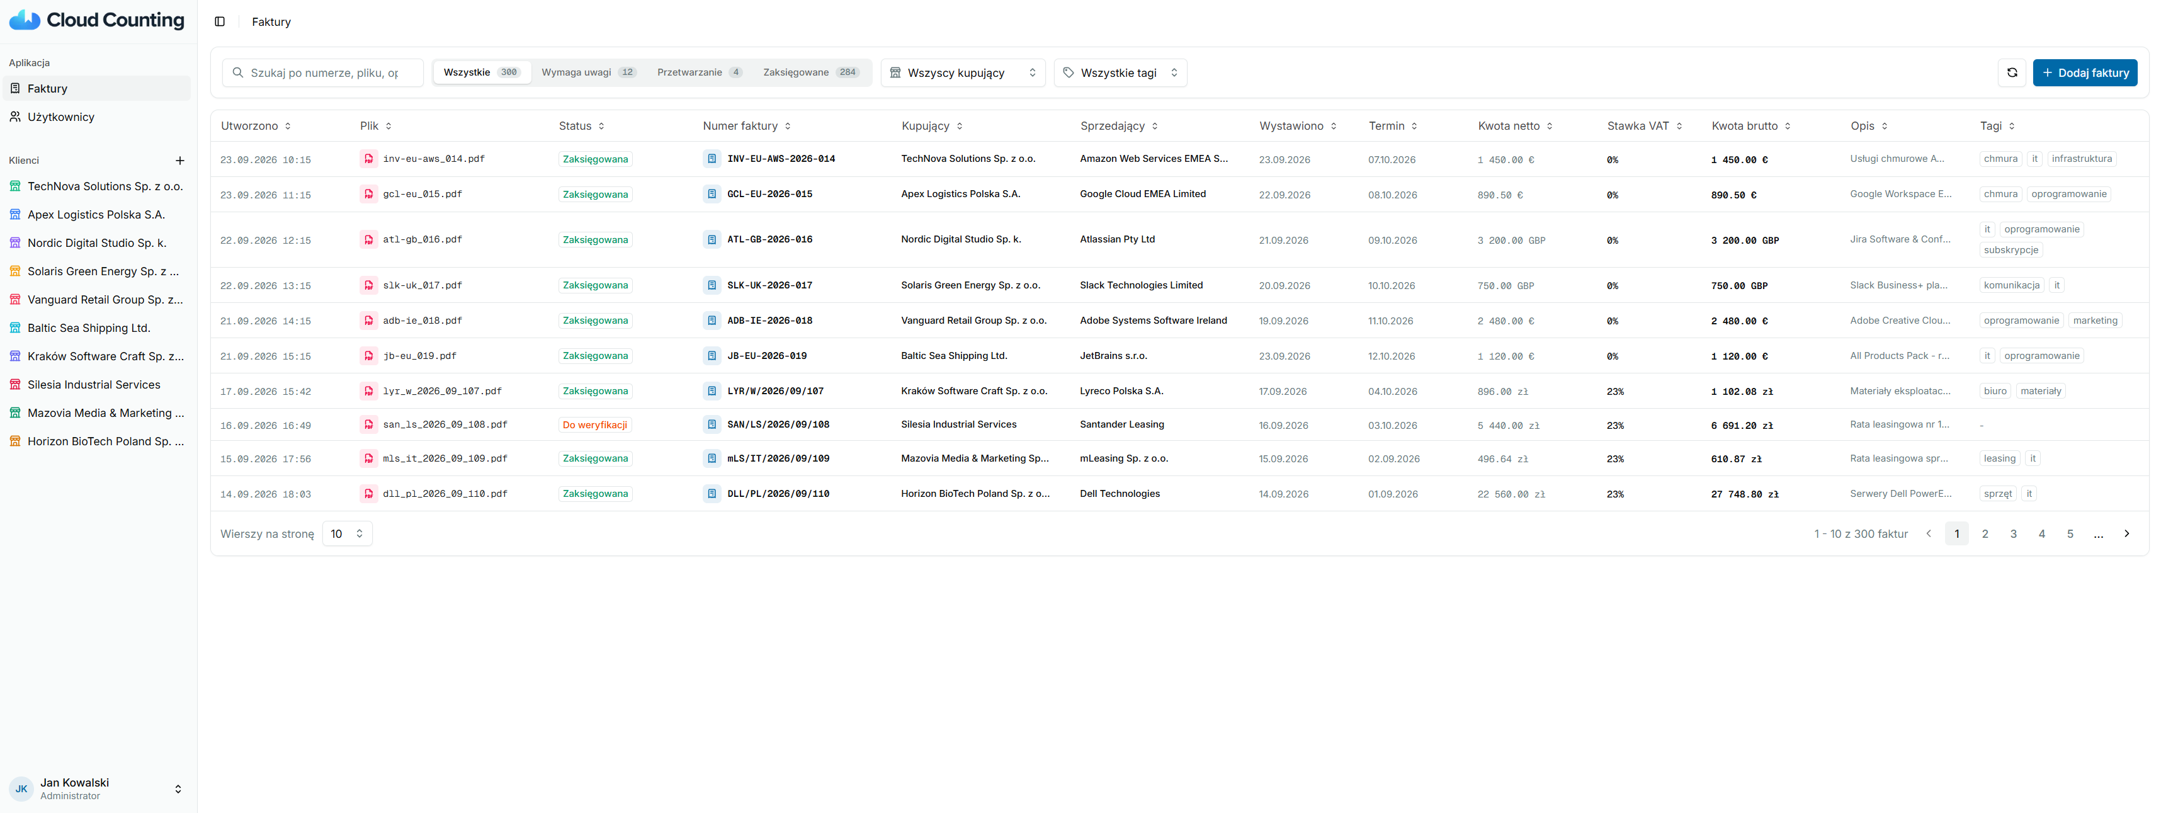Click the marketing tag

click(x=2095, y=321)
